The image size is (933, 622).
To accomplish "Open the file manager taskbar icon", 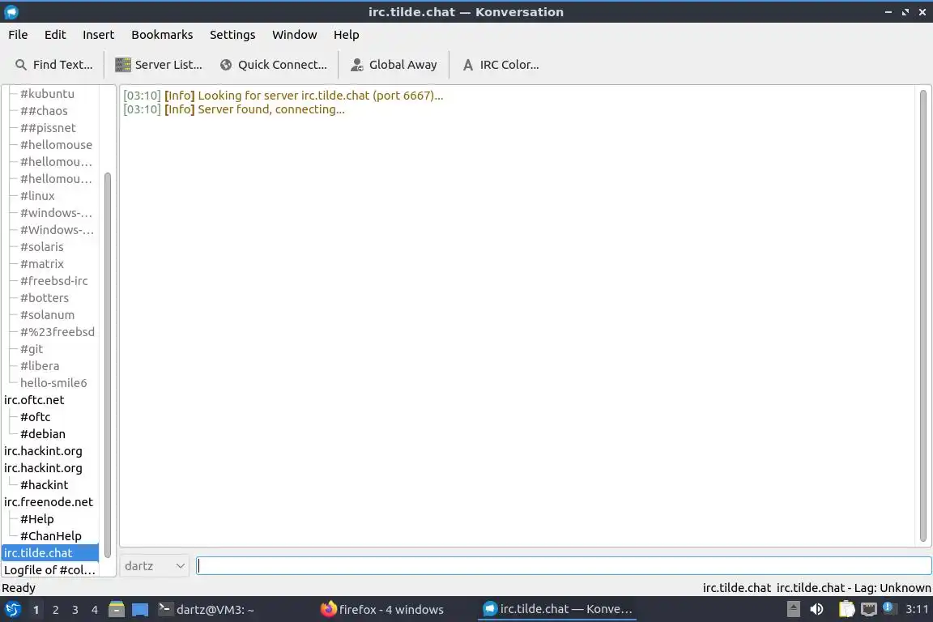I will click(117, 610).
